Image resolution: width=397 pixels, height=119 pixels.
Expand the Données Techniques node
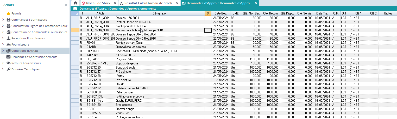3,69
